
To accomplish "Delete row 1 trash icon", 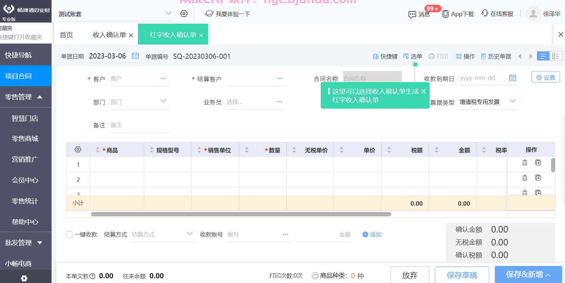I will click(x=525, y=162).
